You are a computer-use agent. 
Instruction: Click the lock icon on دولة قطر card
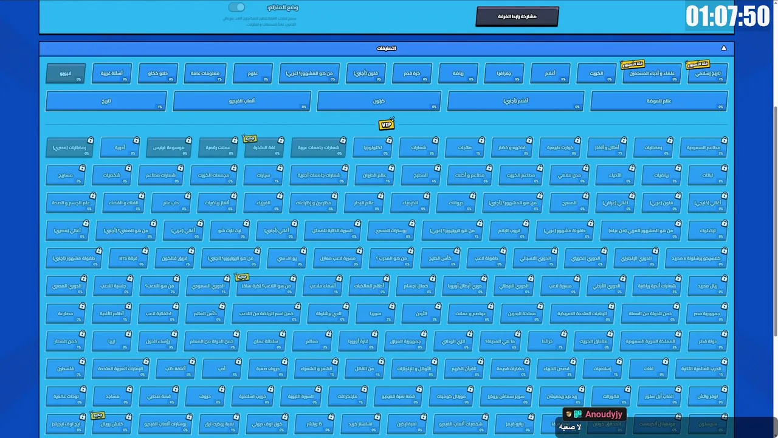pyautogui.click(x=725, y=335)
